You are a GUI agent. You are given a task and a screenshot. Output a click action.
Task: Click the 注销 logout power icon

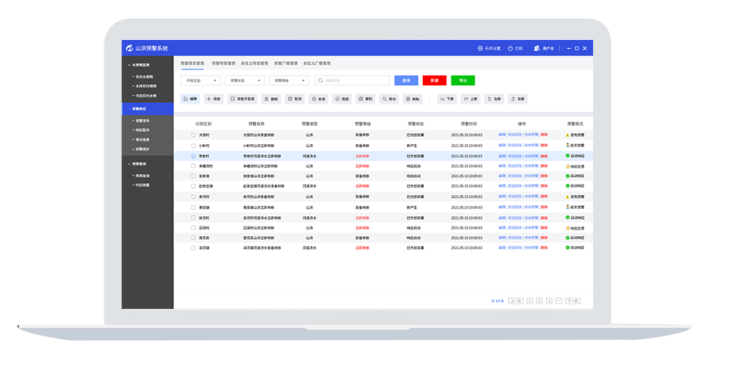tap(511, 48)
